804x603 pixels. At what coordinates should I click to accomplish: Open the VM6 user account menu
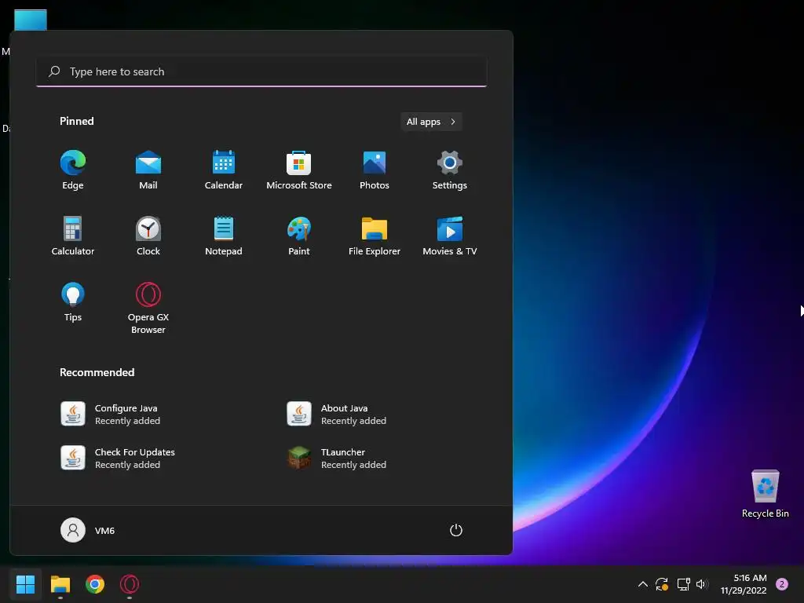click(88, 530)
